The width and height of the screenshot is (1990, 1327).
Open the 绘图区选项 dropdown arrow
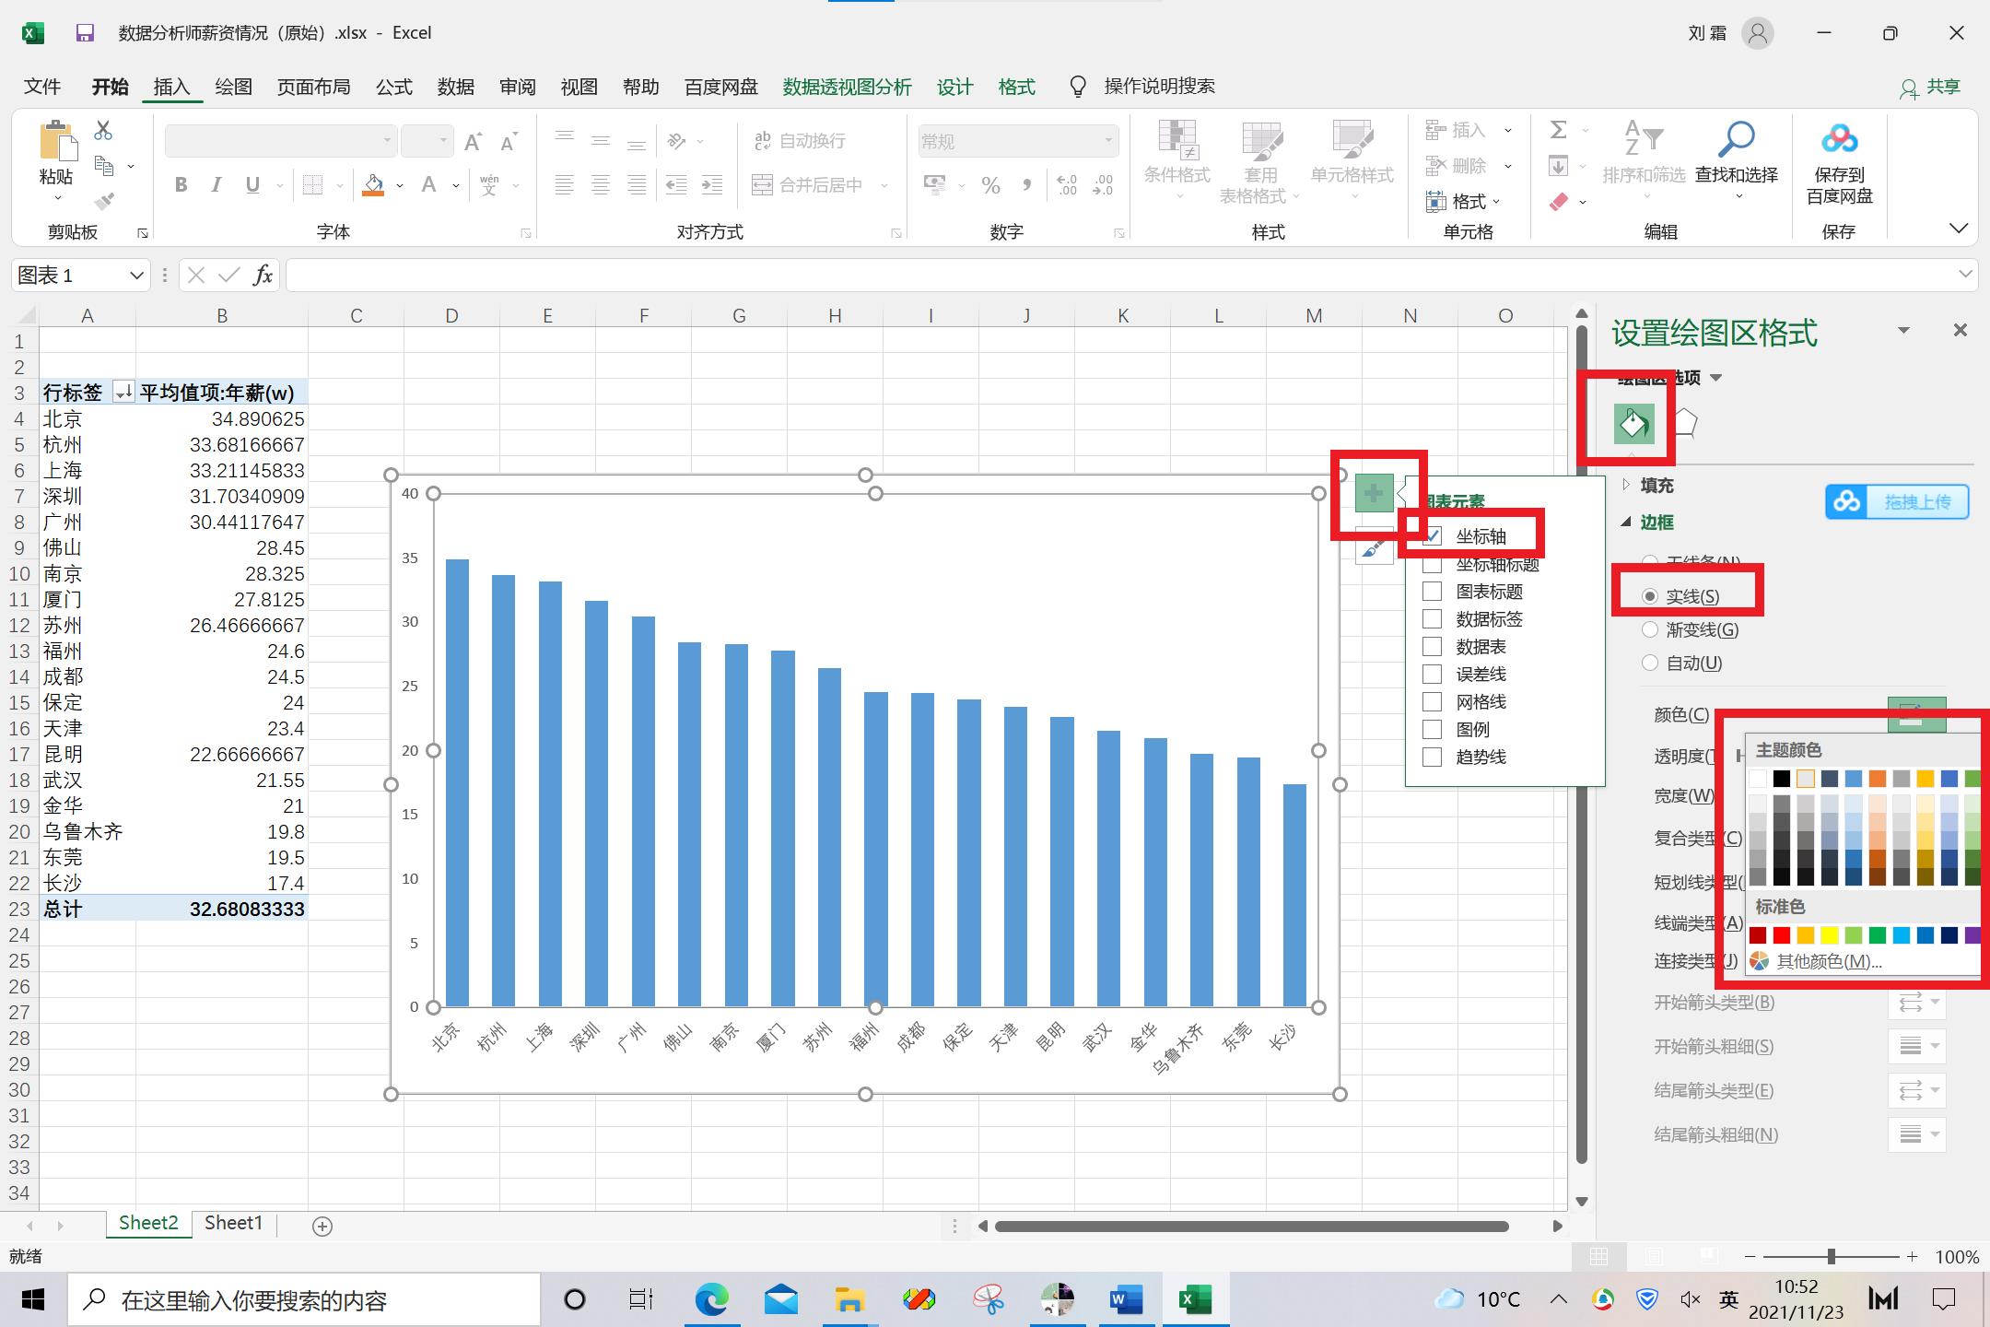[1715, 378]
